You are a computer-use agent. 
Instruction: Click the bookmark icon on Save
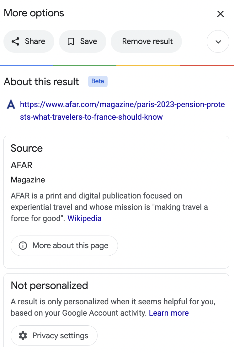point(71,41)
